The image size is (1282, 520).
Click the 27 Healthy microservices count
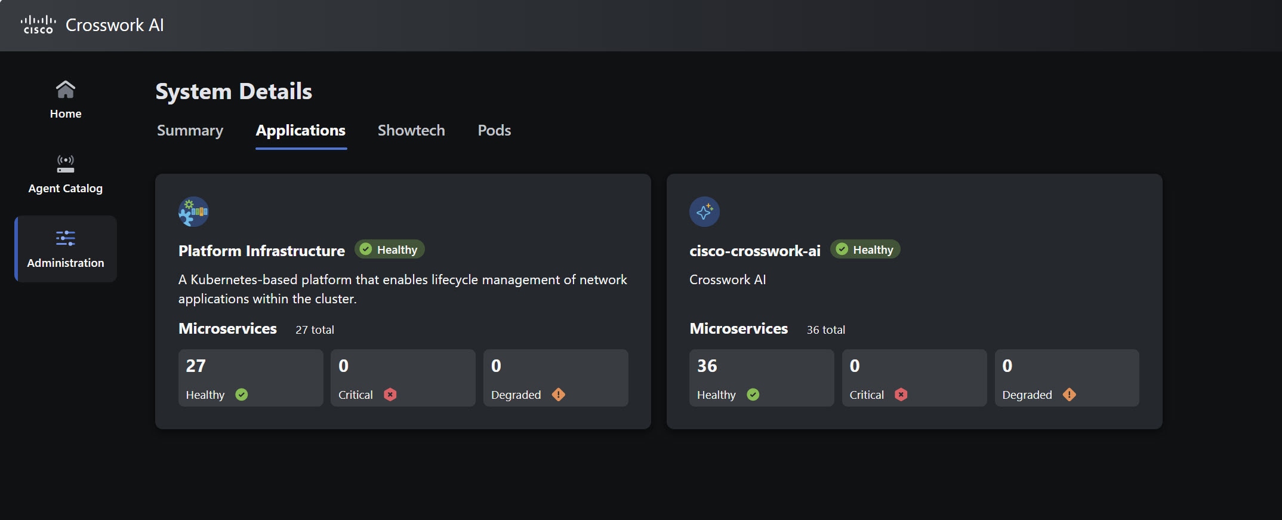click(196, 366)
